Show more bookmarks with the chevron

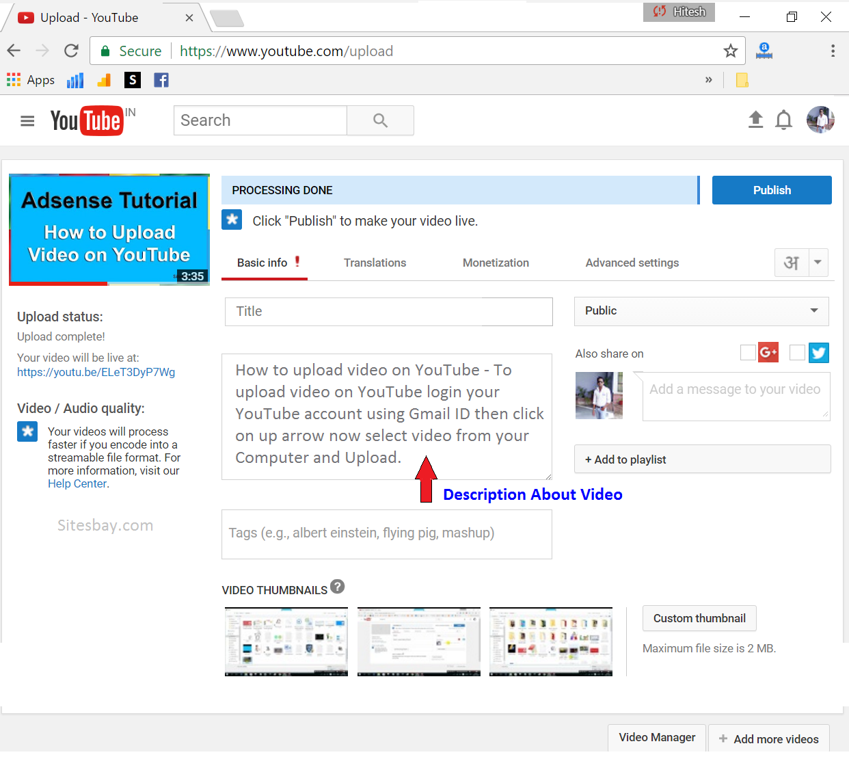709,80
